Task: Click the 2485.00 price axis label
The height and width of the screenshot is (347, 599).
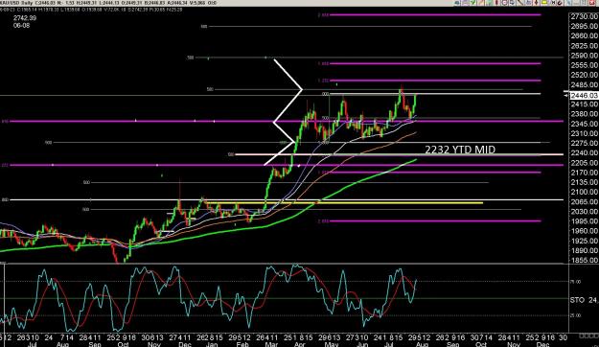Action: coord(584,84)
